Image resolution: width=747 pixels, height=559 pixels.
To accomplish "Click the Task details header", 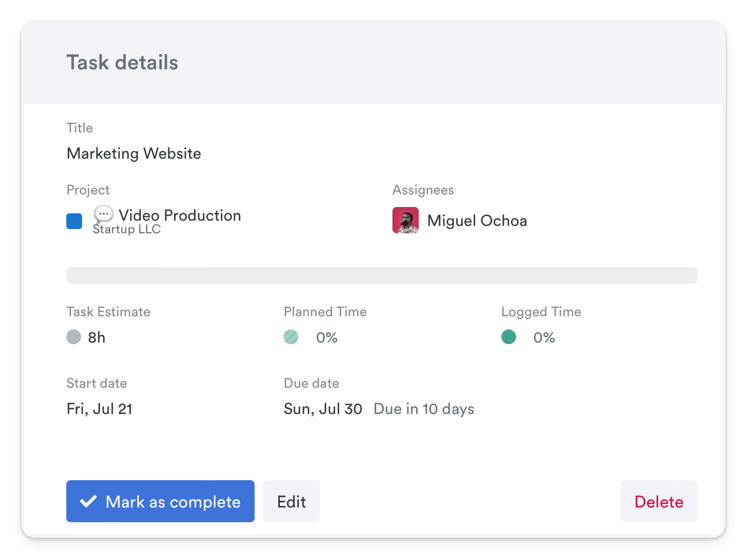I will 122,63.
